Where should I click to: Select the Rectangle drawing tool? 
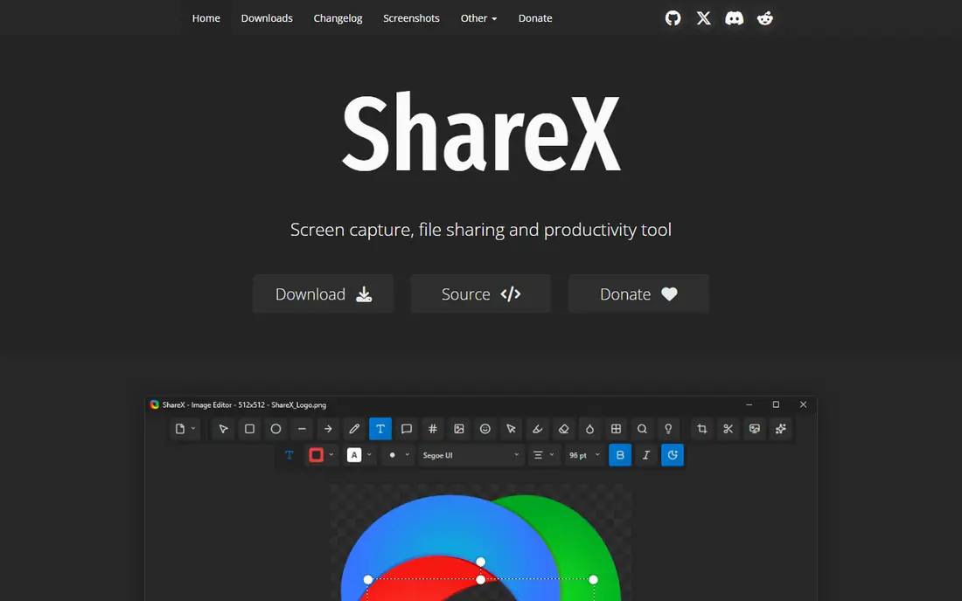[x=250, y=429]
